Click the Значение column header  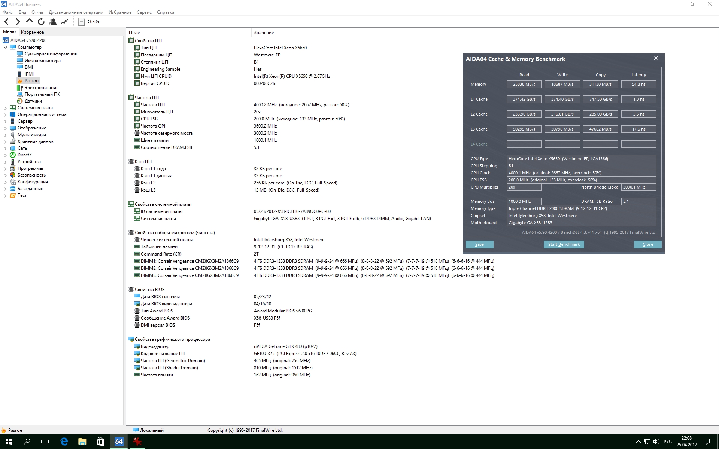(x=264, y=33)
